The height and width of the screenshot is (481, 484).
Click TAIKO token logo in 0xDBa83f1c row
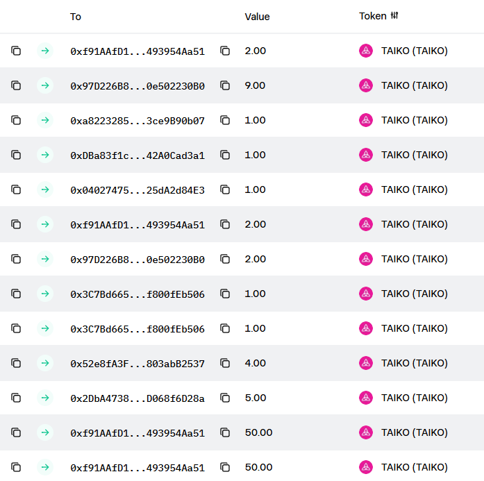coord(366,155)
